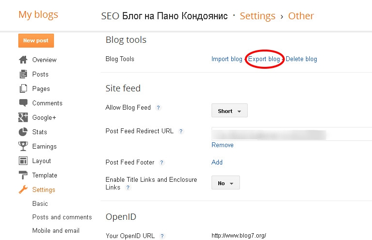This screenshot has height=240, width=372.
Task: Open the Allow Blog Feed 'Short' dropdown
Action: pos(229,111)
